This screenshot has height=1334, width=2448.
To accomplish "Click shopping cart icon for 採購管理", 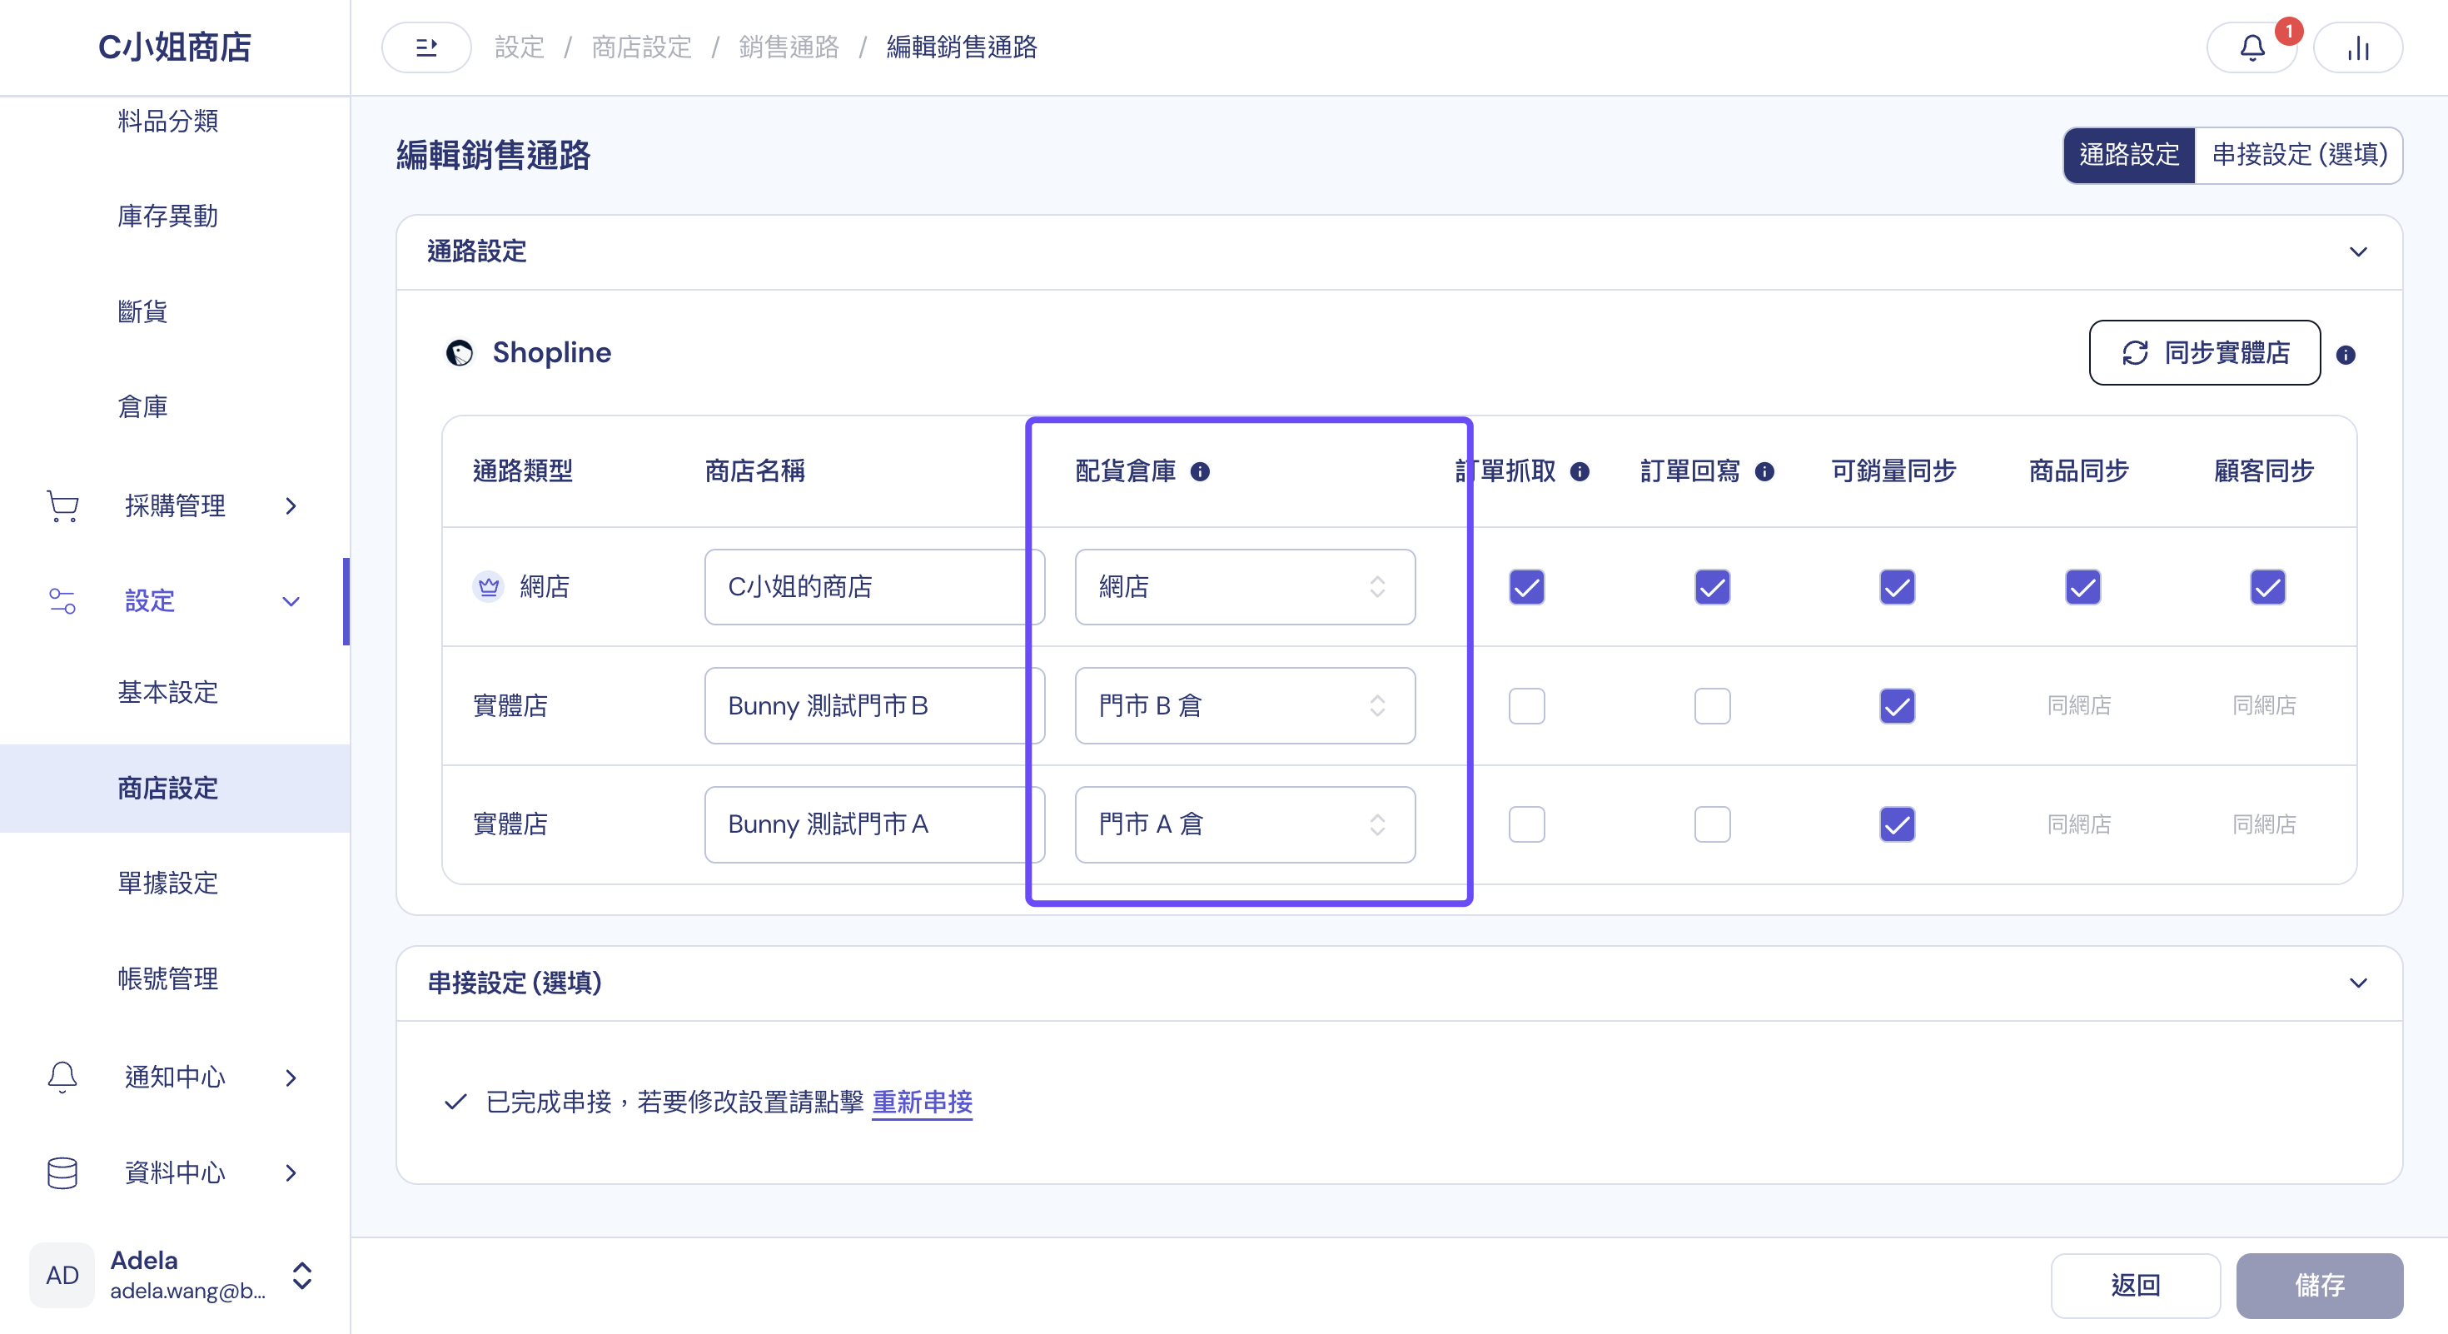I will [62, 505].
